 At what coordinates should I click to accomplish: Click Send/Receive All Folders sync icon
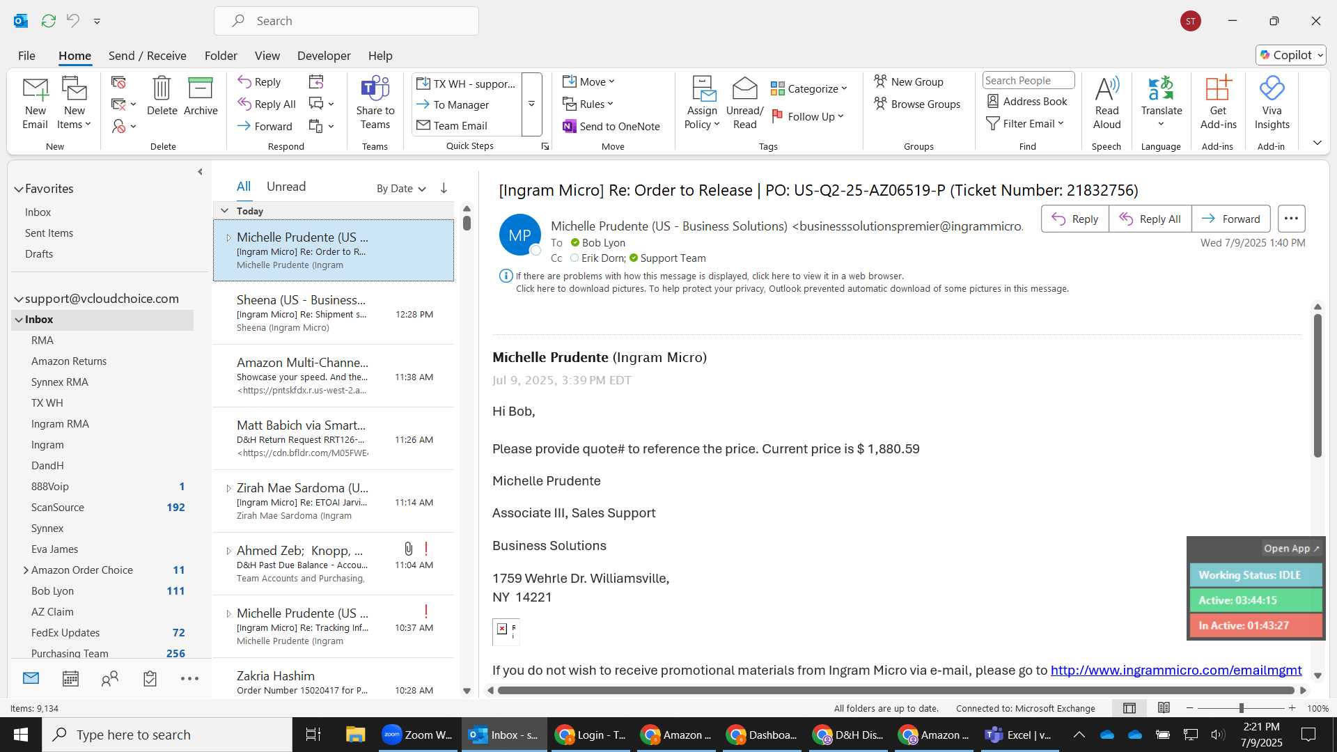pos(48,21)
